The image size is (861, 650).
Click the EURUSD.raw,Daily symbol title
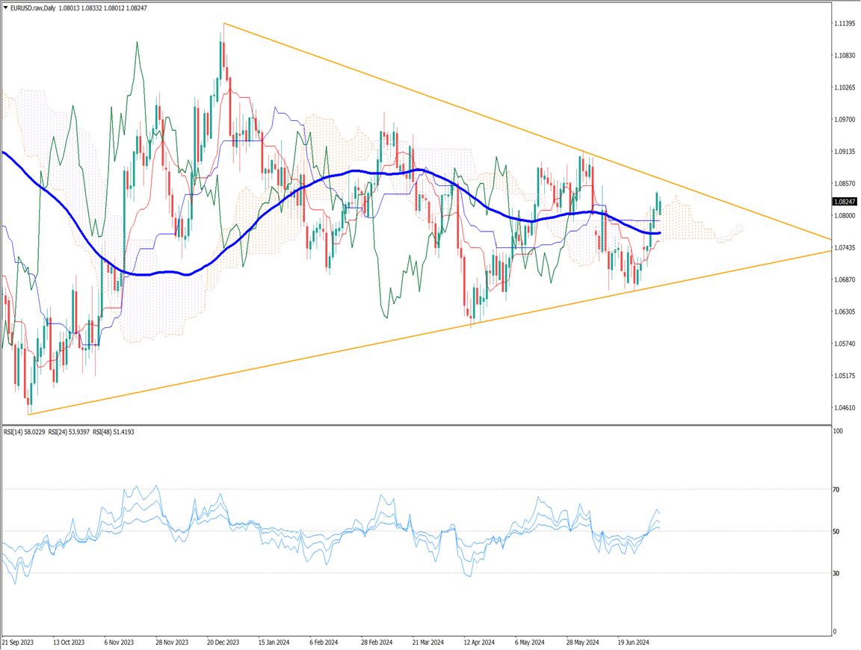pos(33,7)
